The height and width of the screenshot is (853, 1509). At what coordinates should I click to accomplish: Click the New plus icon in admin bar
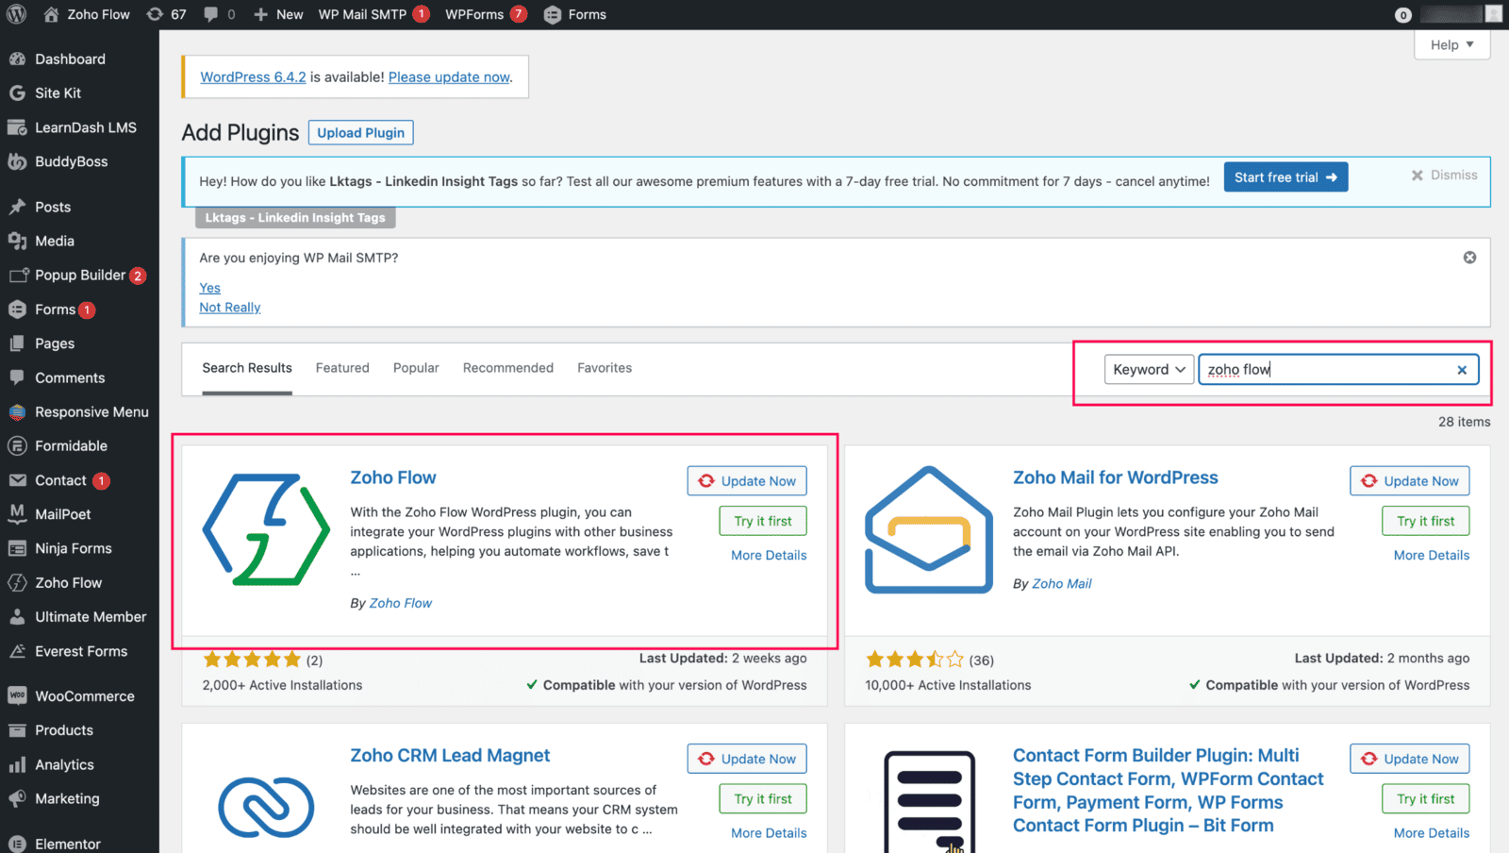coord(261,14)
